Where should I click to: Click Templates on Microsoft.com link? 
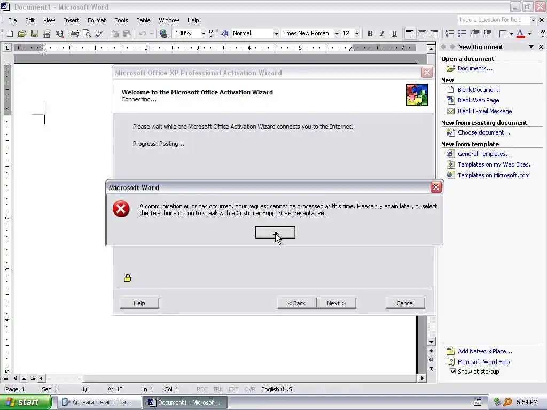click(x=494, y=175)
